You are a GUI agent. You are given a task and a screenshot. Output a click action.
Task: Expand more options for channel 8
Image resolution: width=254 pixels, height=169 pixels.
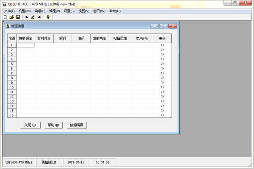162,78
